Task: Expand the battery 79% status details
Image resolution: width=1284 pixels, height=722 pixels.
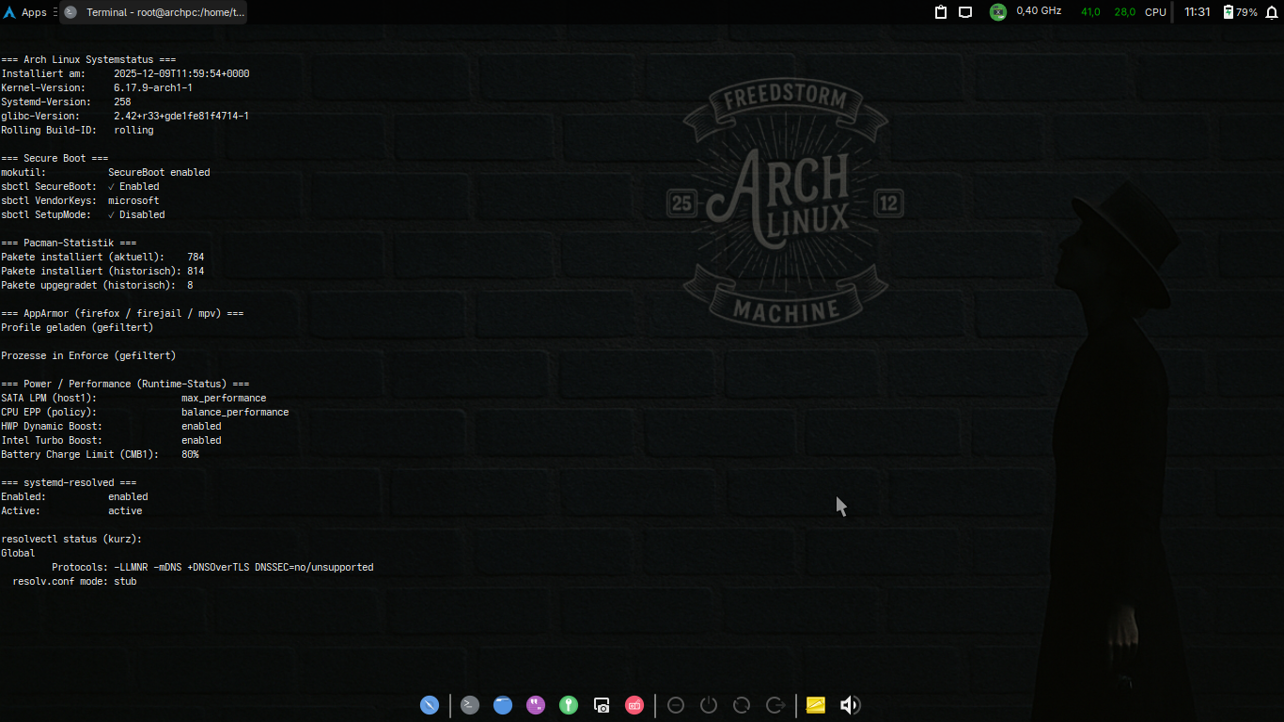Action: 1238,11
